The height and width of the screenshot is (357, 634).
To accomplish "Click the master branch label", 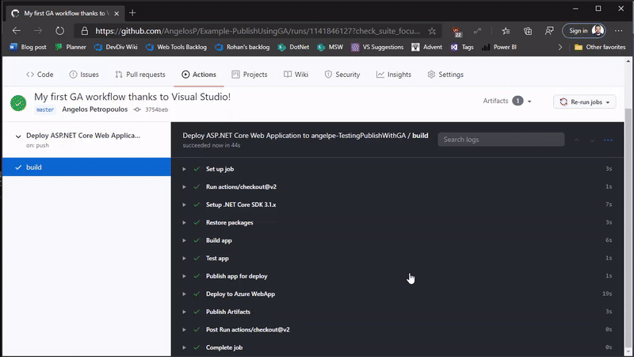I will 45,109.
